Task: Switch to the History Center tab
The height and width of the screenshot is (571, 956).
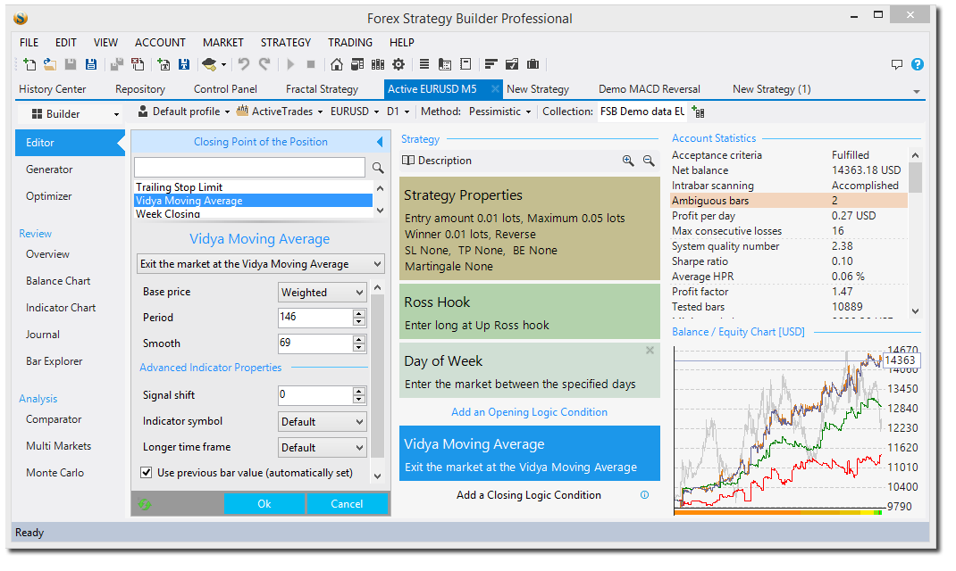Action: 53,89
